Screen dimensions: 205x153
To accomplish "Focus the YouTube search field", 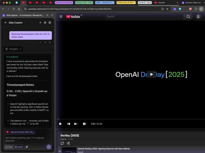I will (144, 17).
